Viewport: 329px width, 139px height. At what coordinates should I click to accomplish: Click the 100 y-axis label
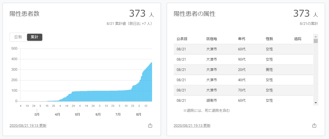click(14, 91)
